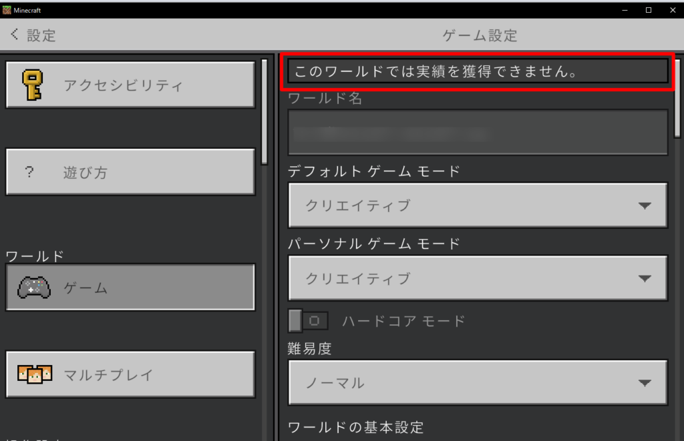
Task: Click the achievements disabled notice banner
Action: 478,71
